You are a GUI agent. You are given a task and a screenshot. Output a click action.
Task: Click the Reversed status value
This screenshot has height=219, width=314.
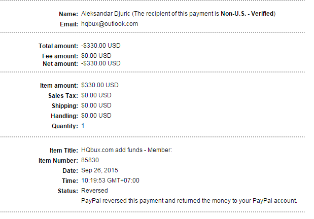point(94,191)
